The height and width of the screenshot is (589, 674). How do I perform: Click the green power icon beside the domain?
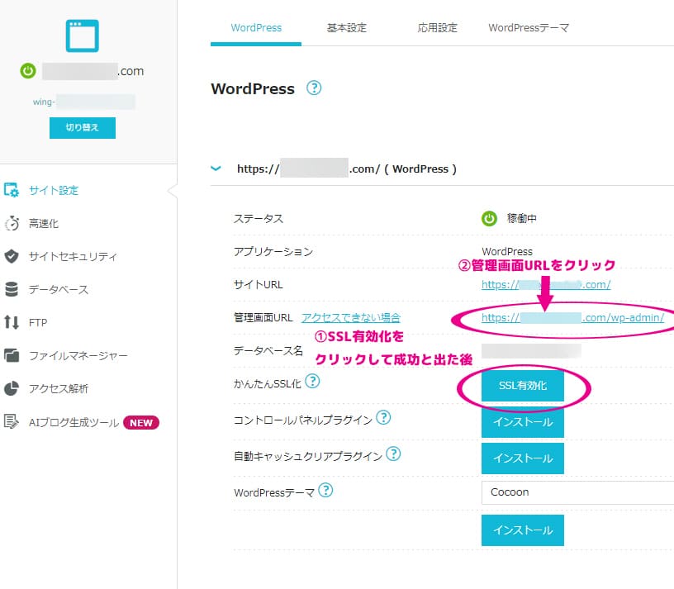pos(28,70)
